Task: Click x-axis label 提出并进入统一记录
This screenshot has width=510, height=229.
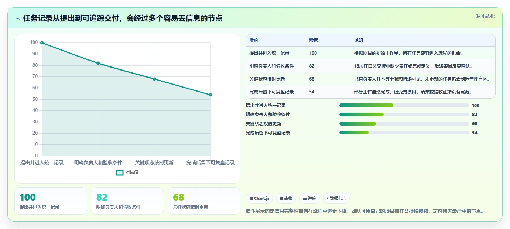Action: point(42,163)
